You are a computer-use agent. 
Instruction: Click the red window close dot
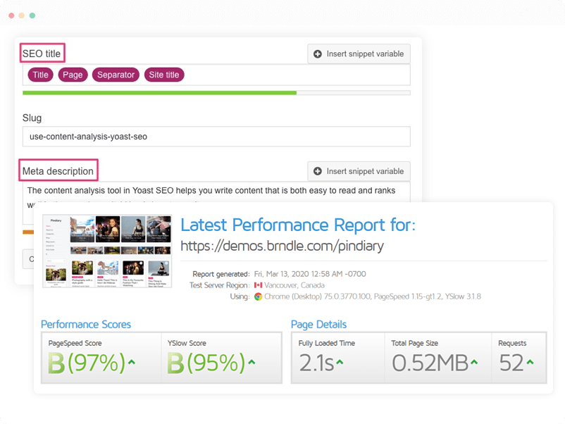(11, 15)
